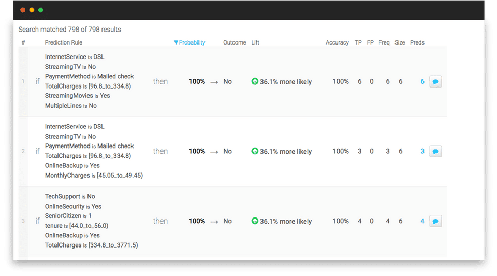Sort by Probability column header
Screen dimensions: 497x276
click(x=189, y=42)
